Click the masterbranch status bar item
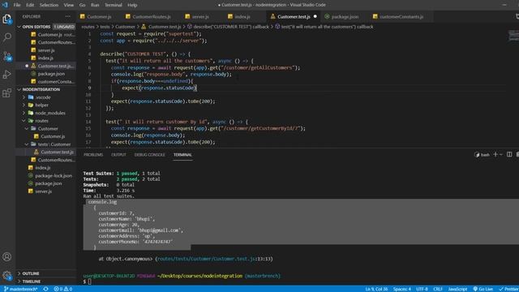This screenshot has width=519, height=292. pyautogui.click(x=21, y=289)
